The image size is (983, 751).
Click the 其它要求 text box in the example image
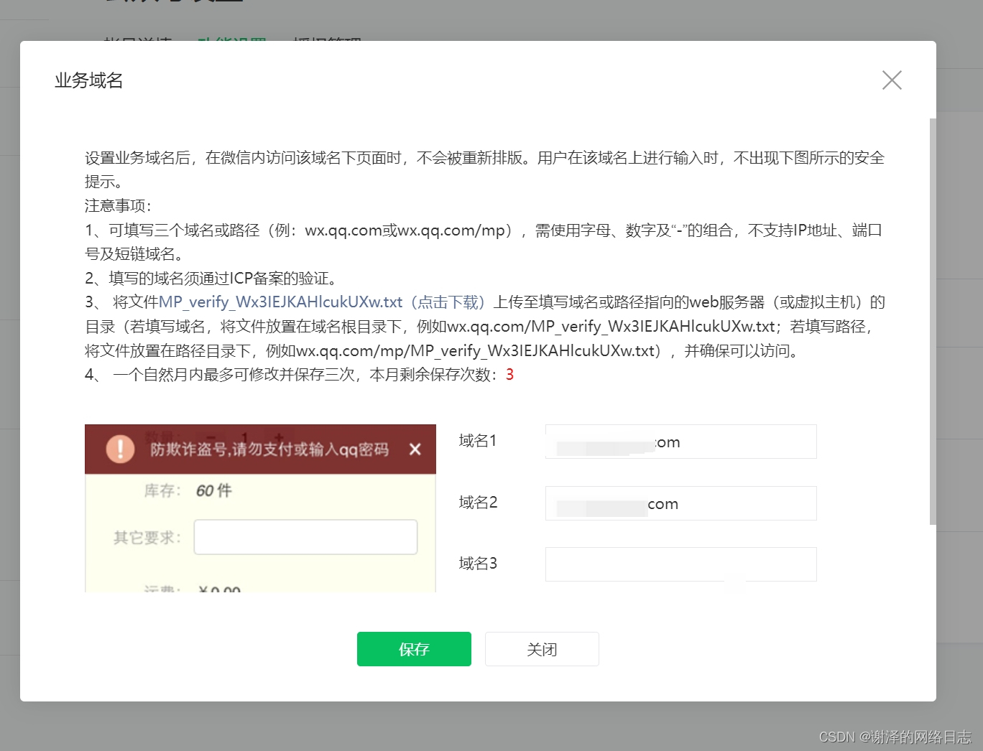click(305, 537)
